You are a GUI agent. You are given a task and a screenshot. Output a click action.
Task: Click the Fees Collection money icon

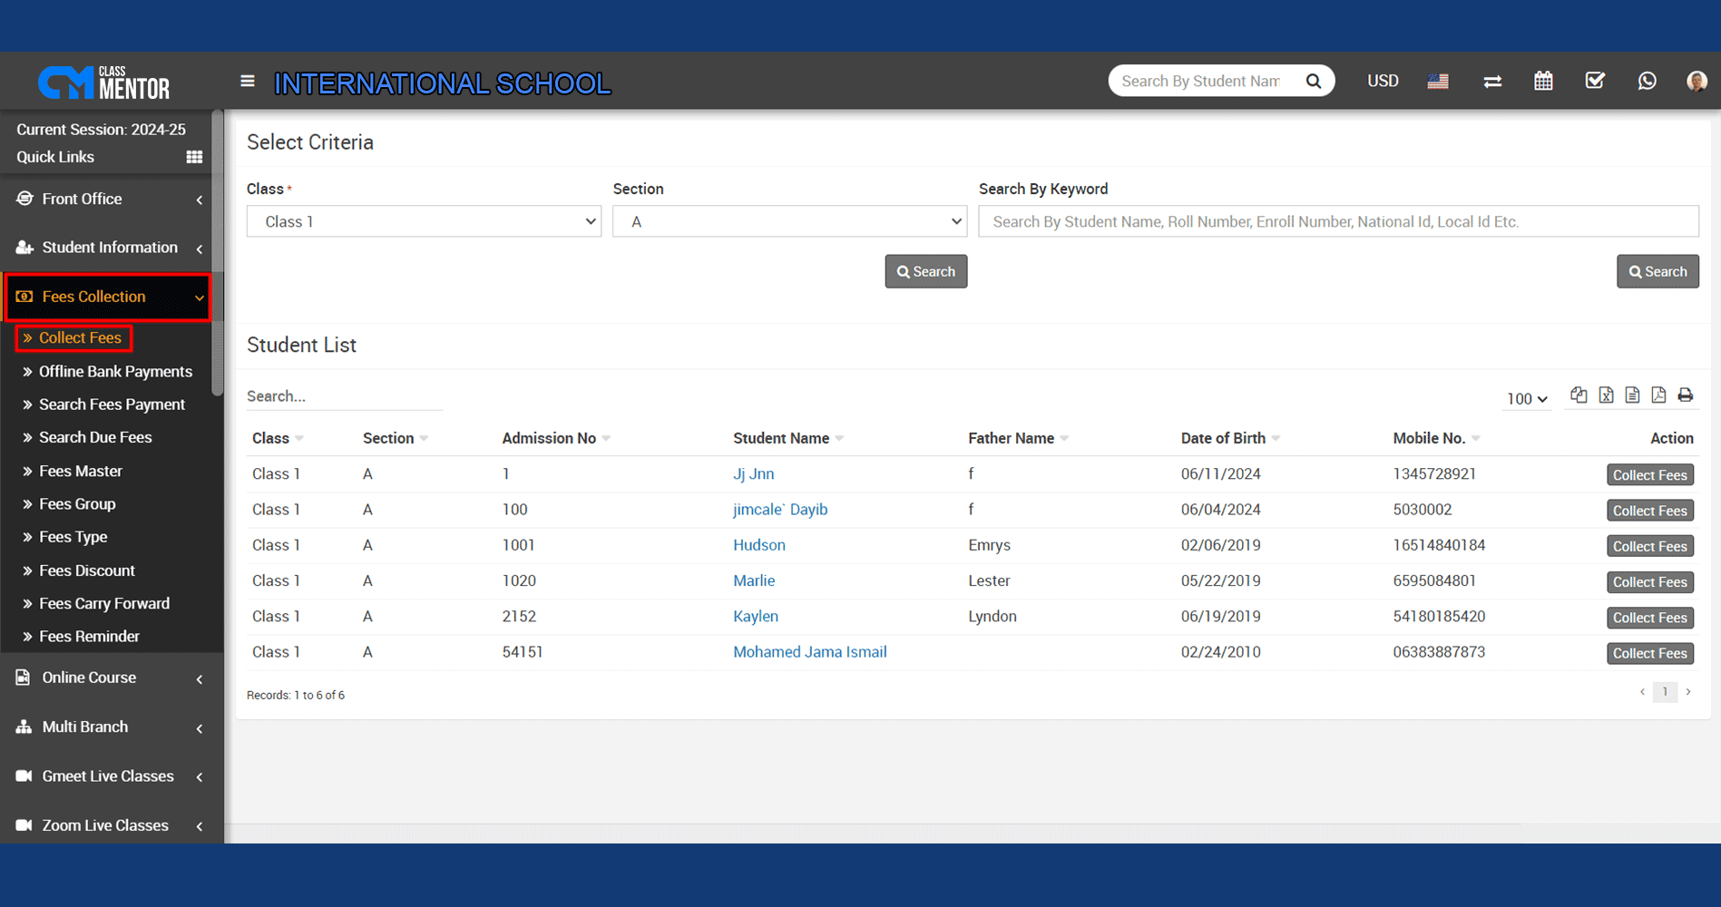click(x=24, y=297)
